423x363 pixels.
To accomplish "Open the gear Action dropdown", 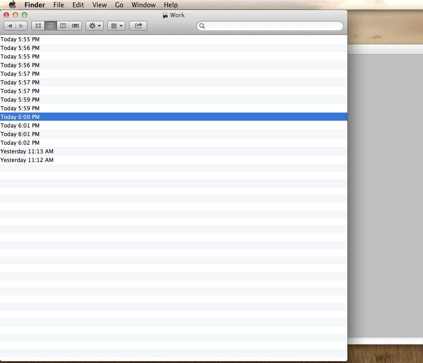I will coord(95,26).
